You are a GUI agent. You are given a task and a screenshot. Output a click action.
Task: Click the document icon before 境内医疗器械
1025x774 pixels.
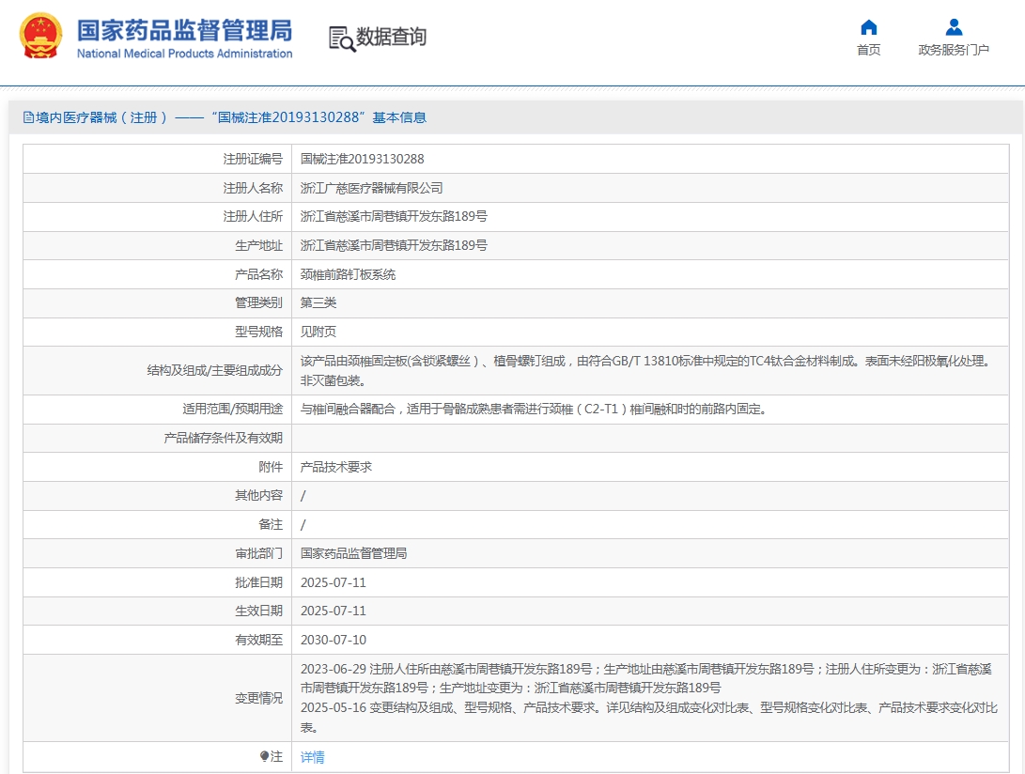click(x=28, y=117)
